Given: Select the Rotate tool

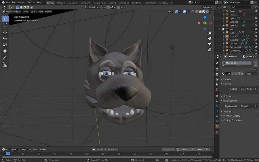Looking at the screenshot, I should (5, 38).
